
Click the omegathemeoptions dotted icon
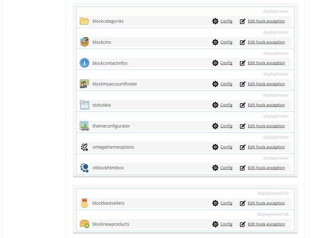(x=85, y=147)
